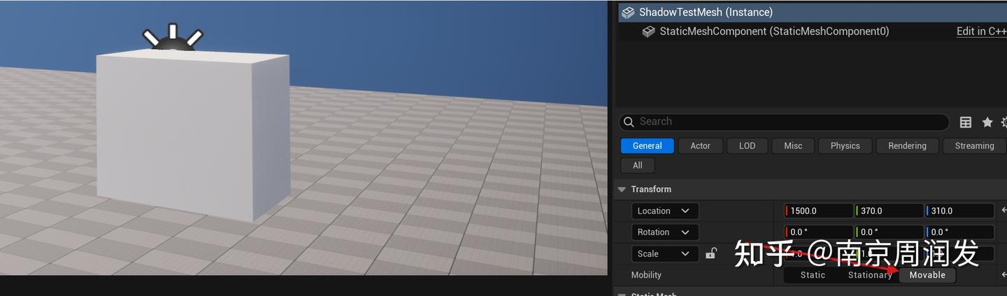Switch to the Rendering filter tab

pyautogui.click(x=907, y=146)
